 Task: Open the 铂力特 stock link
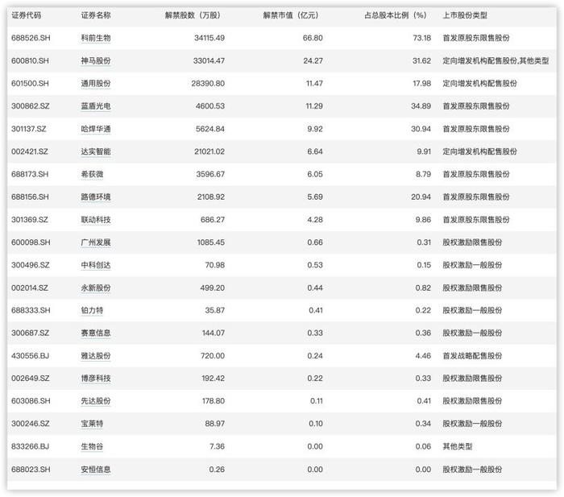(x=92, y=310)
